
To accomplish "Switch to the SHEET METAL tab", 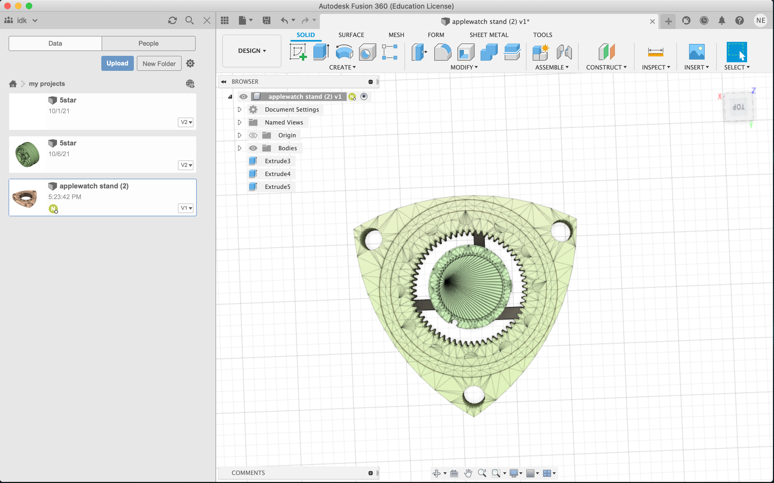I will coord(489,35).
